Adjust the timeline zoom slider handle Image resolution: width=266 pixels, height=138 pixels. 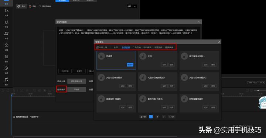tap(258, 90)
